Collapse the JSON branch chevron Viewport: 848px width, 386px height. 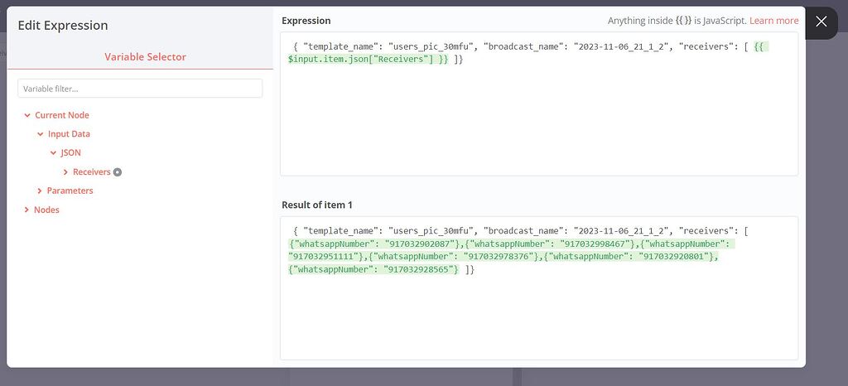click(53, 153)
